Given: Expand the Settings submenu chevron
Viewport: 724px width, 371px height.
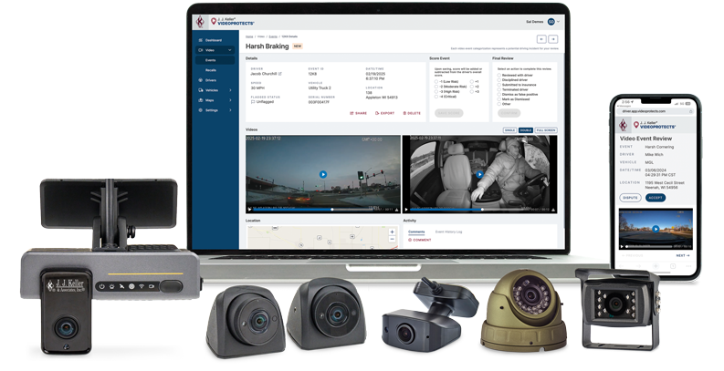Looking at the screenshot, I should [x=230, y=110].
